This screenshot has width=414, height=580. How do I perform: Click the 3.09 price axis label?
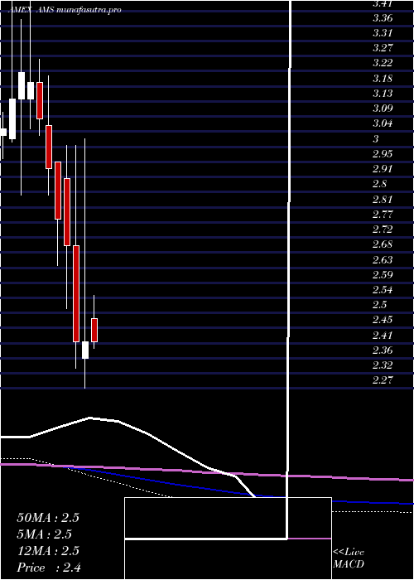pyautogui.click(x=383, y=109)
